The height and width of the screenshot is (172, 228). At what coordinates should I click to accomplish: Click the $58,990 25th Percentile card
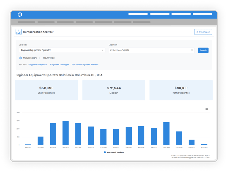click(46, 90)
